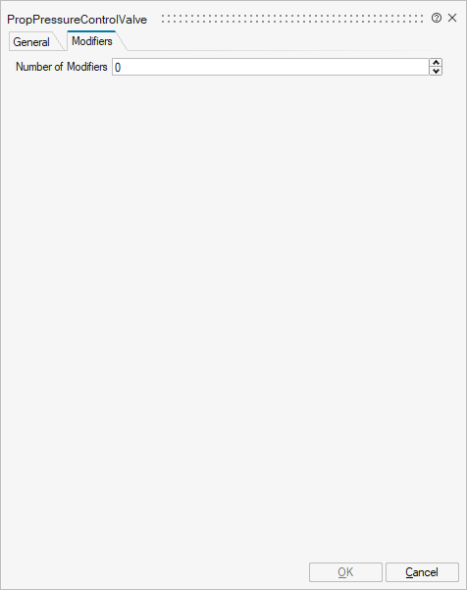Confirm with the OK button
Viewport: 467px width, 590px height.
coord(345,572)
